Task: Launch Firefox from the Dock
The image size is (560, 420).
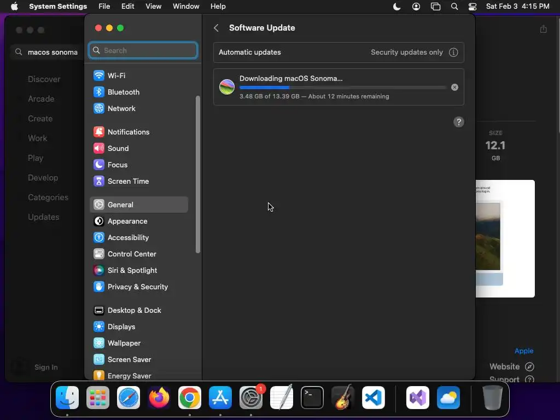Action: (159, 398)
